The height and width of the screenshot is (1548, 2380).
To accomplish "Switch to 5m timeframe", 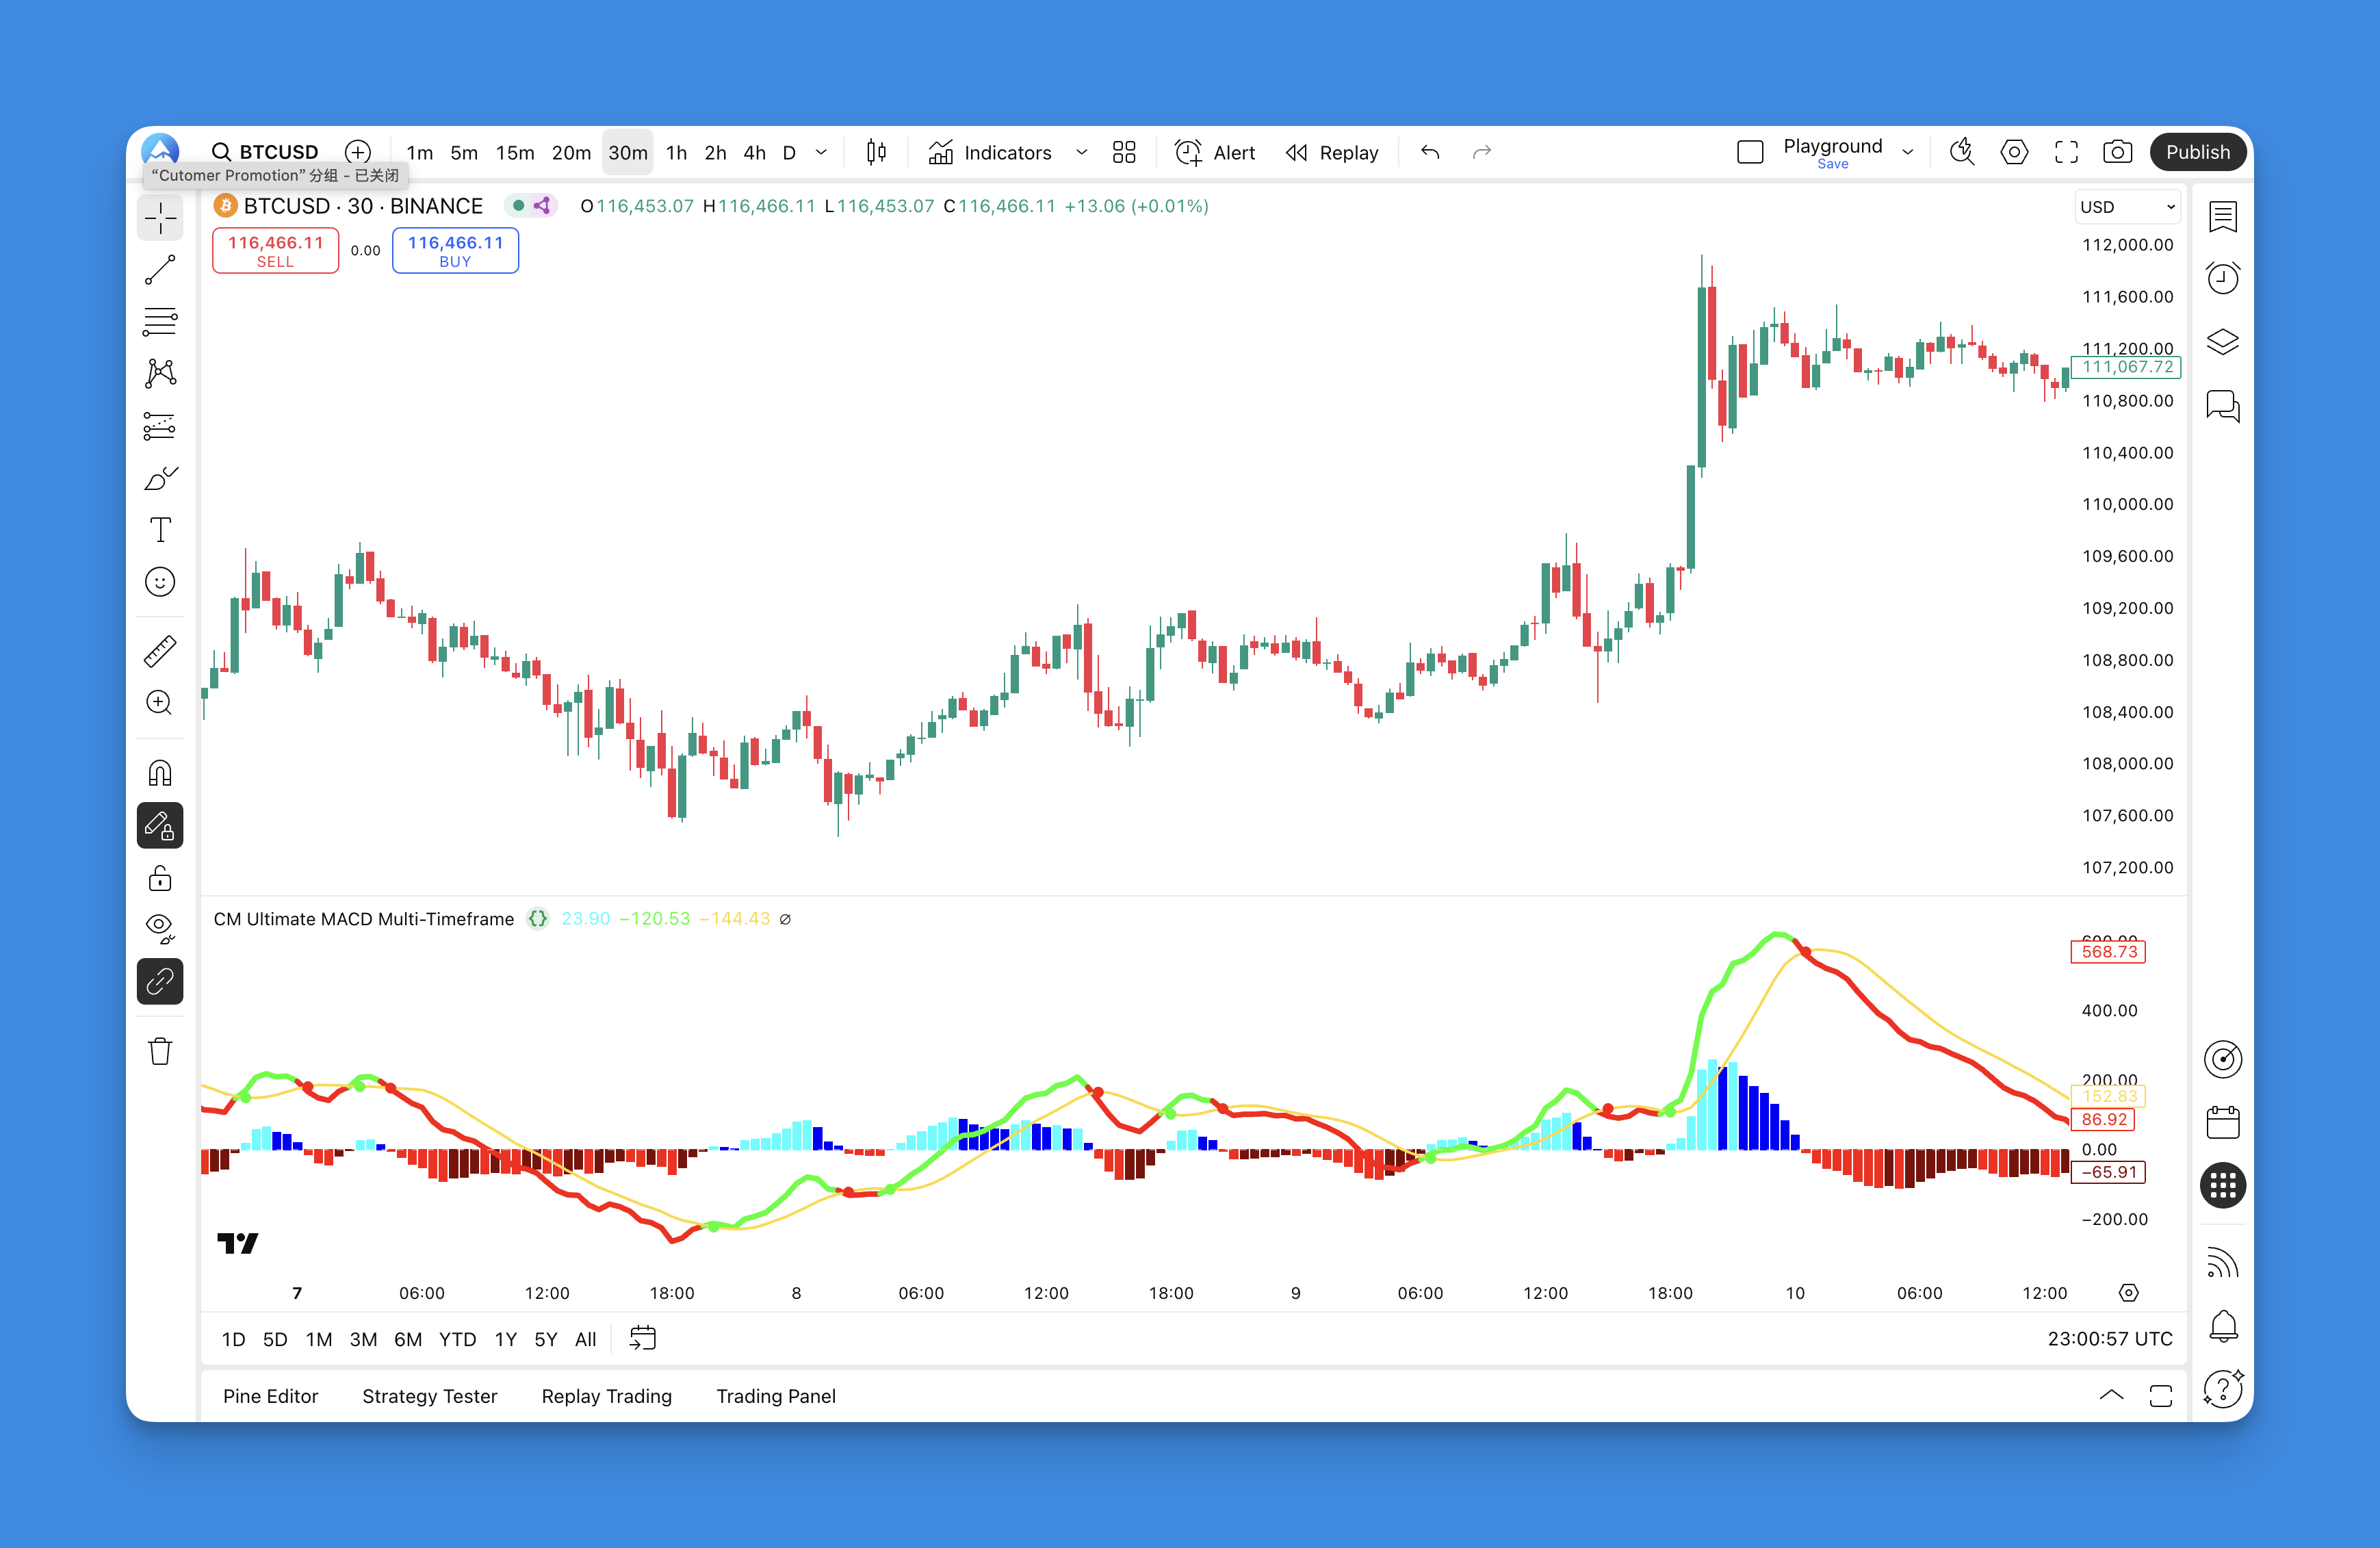I will click(464, 153).
